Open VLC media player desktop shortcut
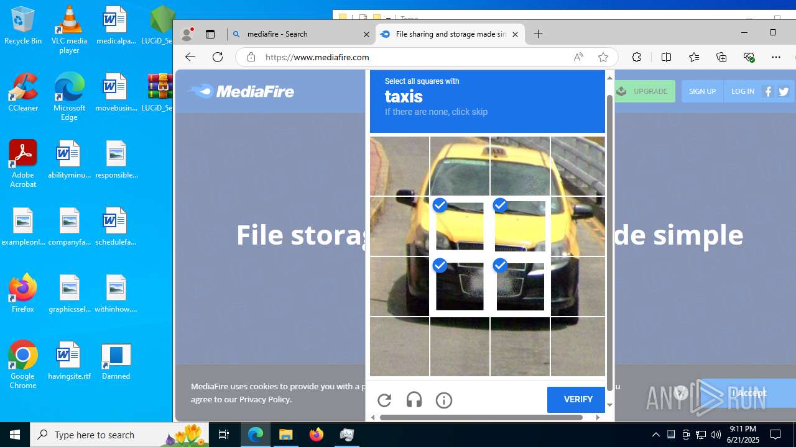The image size is (796, 447). [x=69, y=30]
